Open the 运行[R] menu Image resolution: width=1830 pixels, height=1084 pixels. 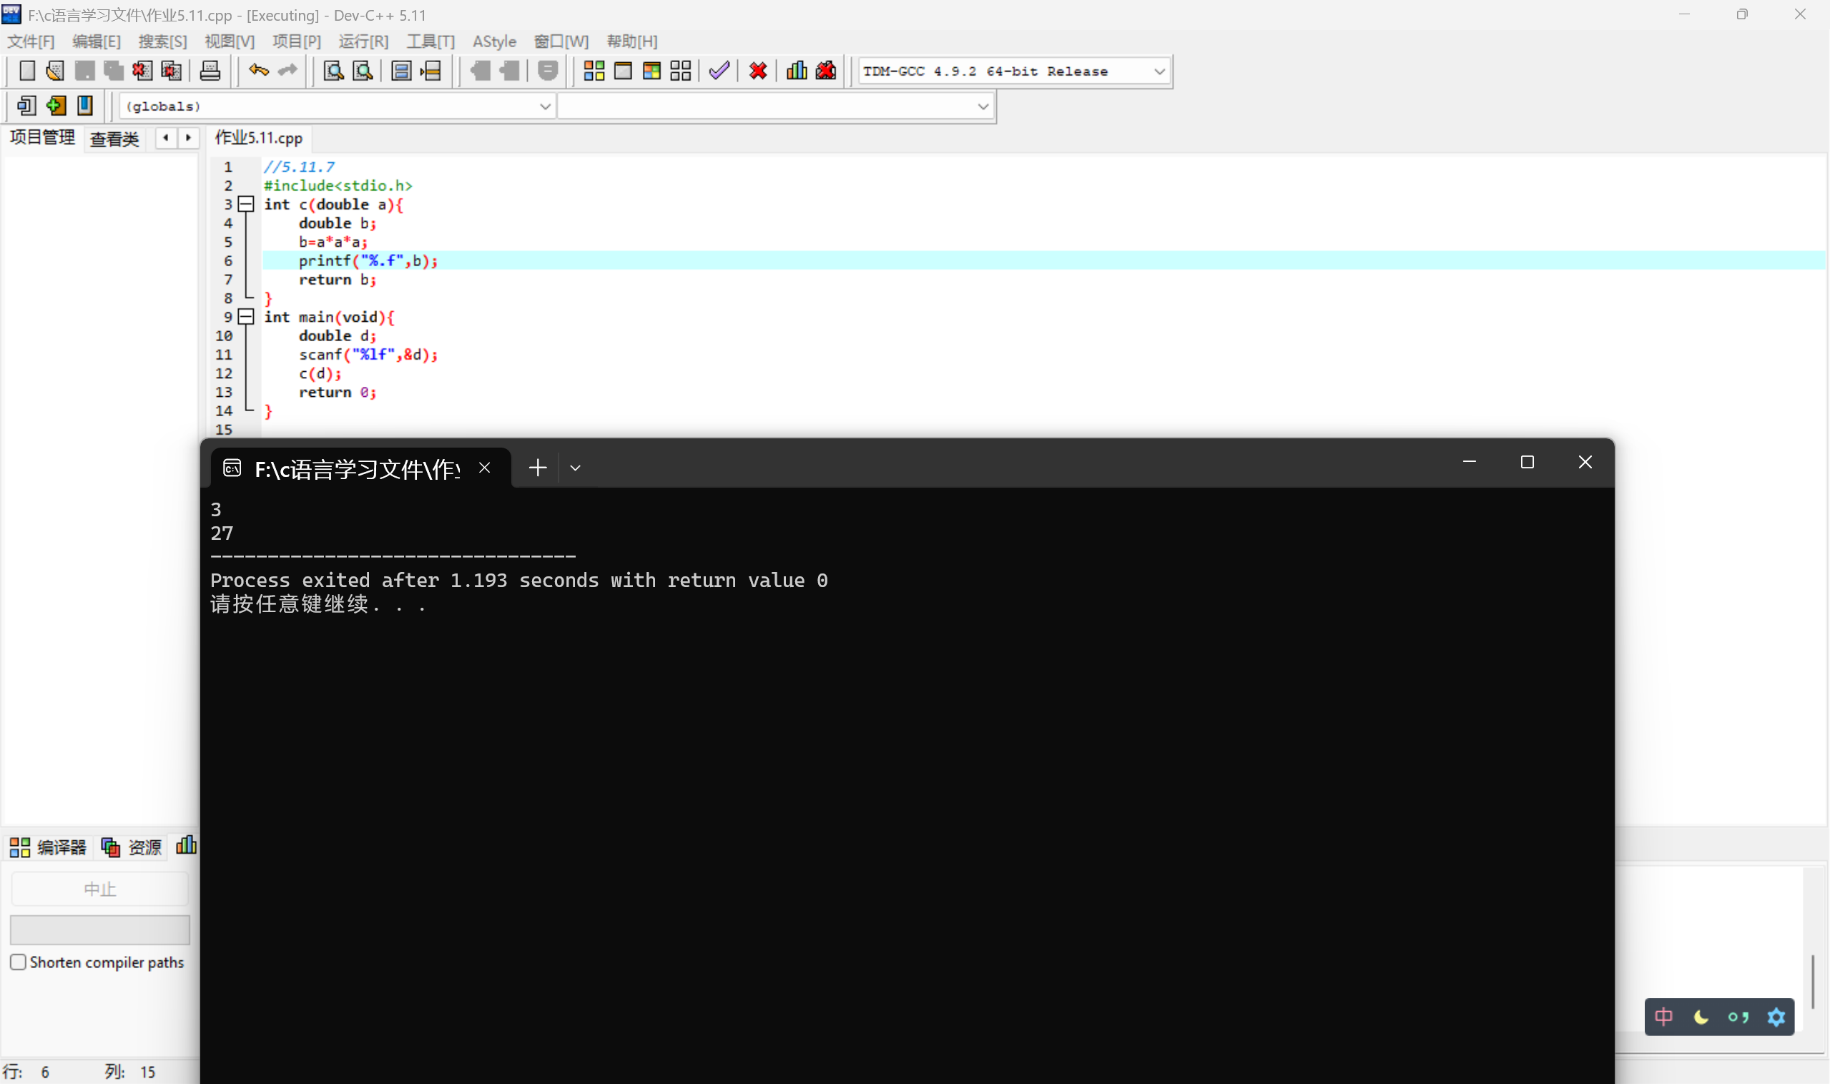363,41
